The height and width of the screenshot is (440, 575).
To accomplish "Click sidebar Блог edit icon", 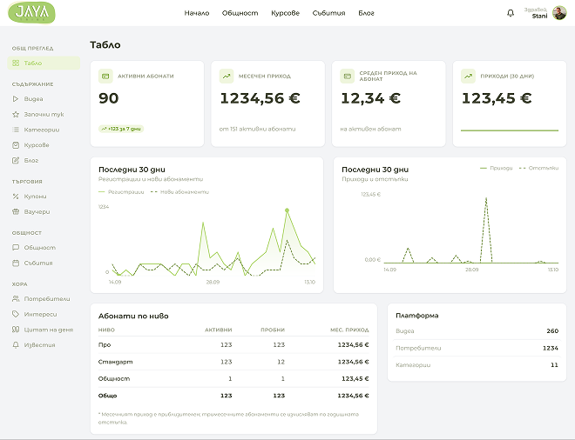I will (16, 160).
